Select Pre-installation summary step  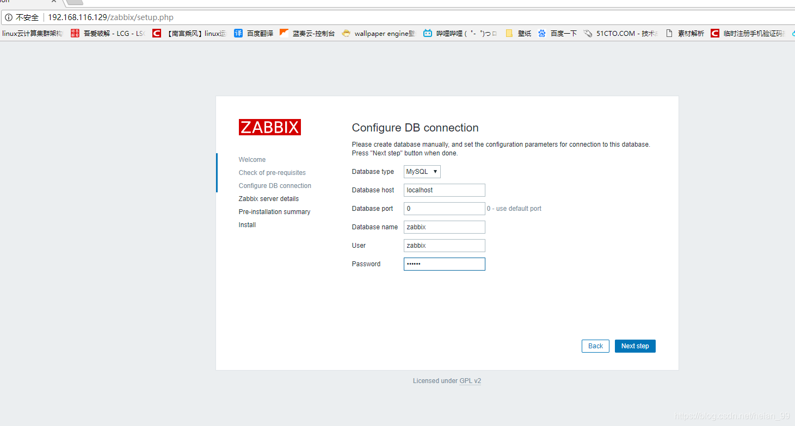[274, 212]
